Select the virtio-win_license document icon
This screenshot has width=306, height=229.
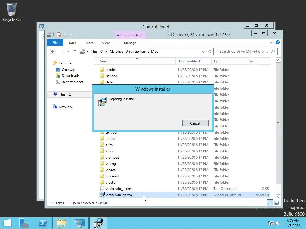point(102,189)
